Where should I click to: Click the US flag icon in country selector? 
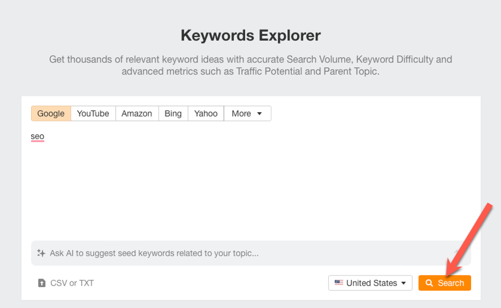coord(338,283)
